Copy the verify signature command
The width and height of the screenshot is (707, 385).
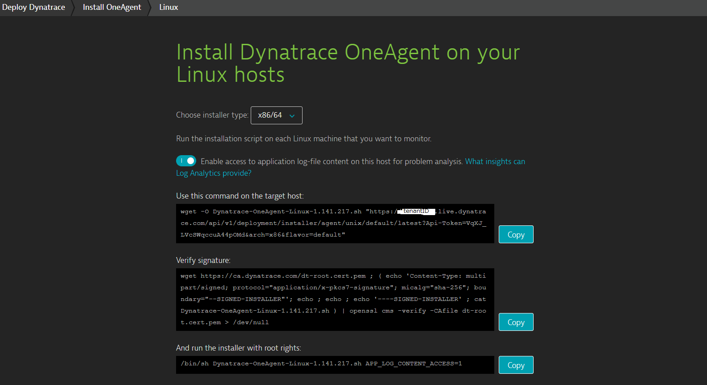click(x=516, y=322)
